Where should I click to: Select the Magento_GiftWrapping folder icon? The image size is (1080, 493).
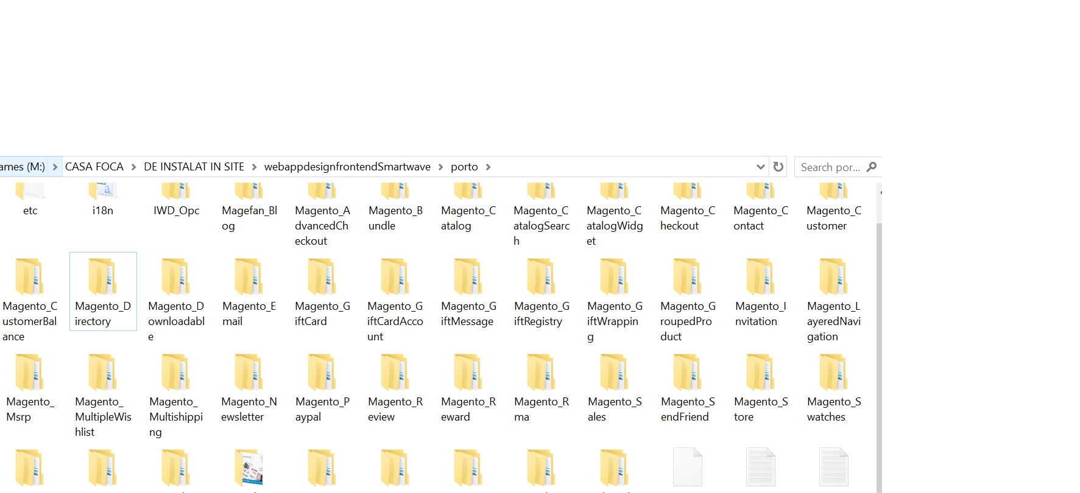tap(614, 276)
